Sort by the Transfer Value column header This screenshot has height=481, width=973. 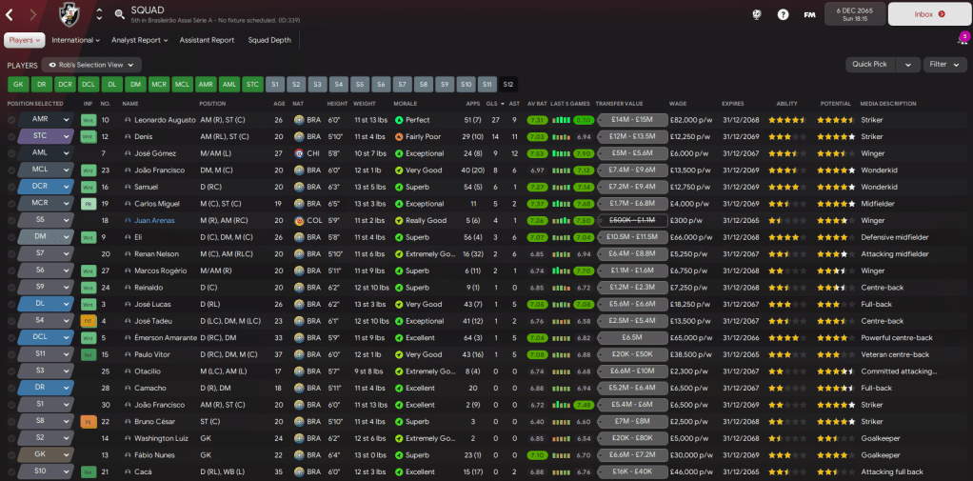620,103
